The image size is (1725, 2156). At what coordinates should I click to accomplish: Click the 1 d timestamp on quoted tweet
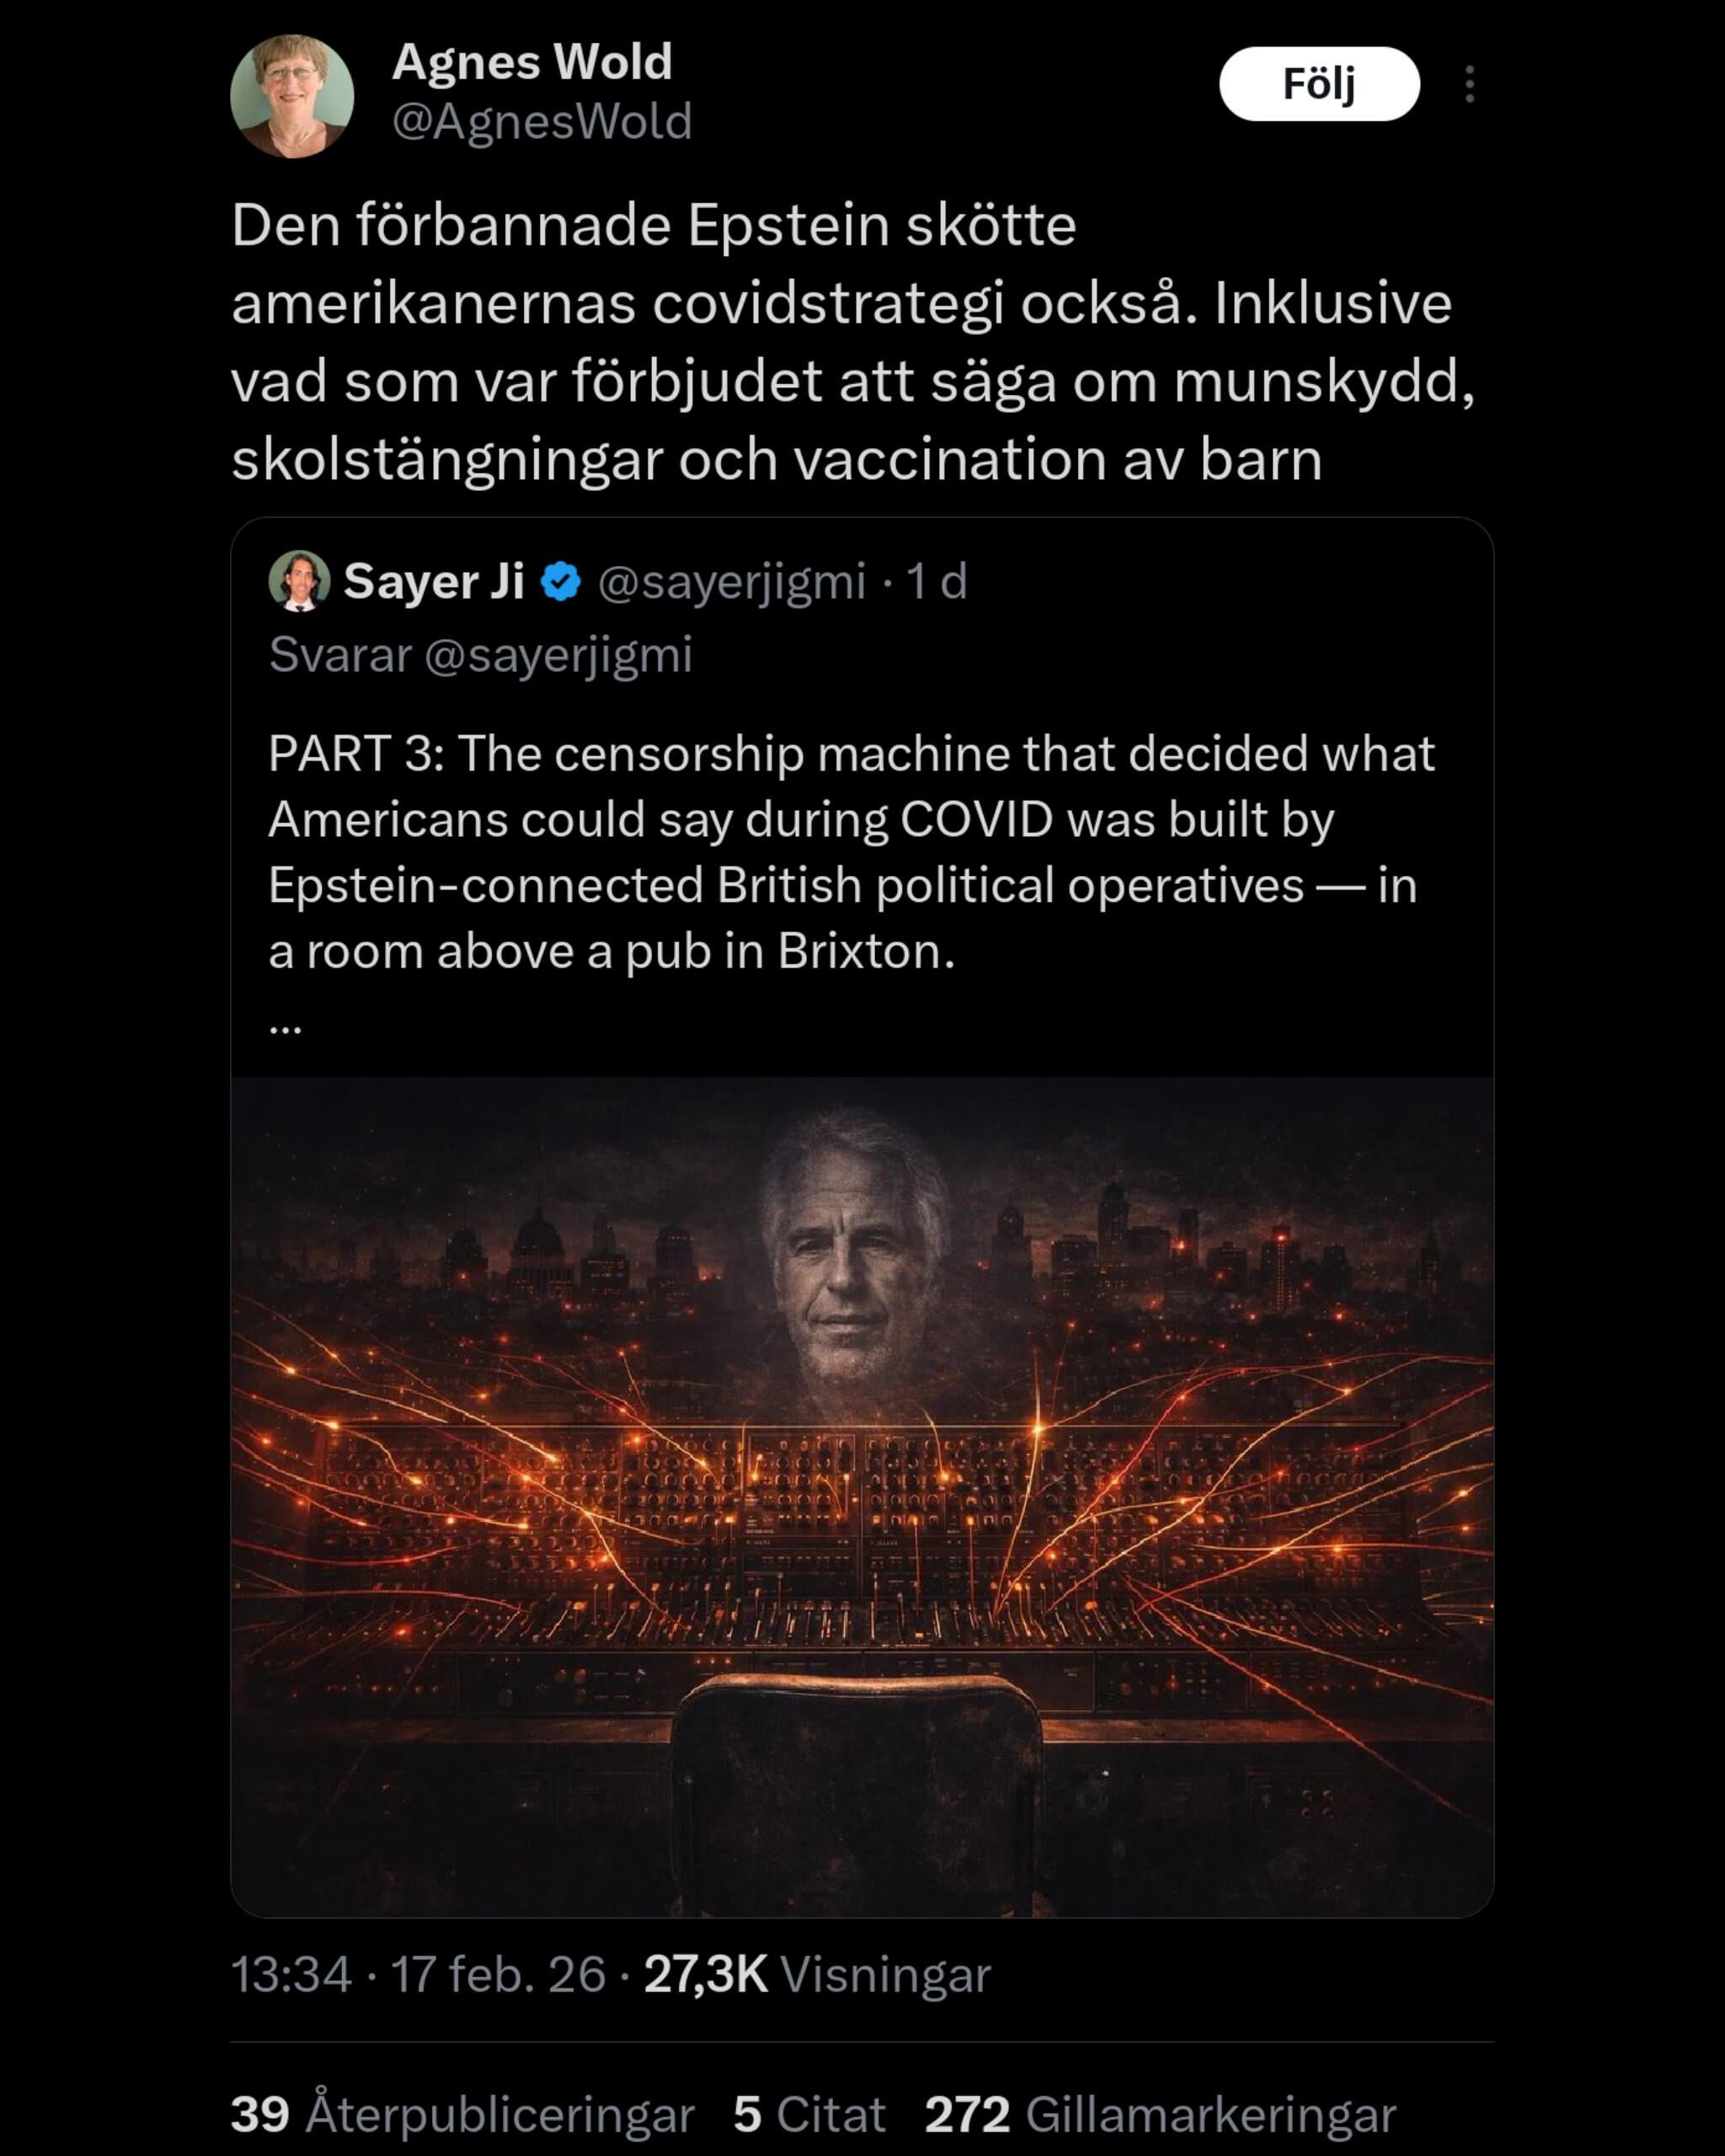936,580
